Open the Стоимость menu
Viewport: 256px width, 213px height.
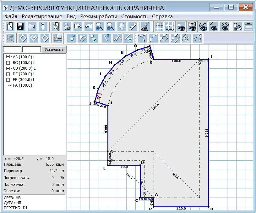click(134, 16)
